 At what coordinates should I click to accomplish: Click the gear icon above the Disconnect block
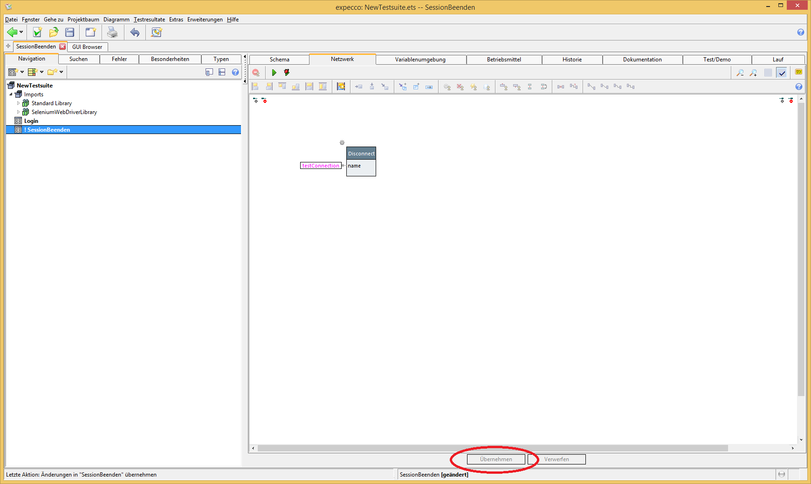pyautogui.click(x=342, y=143)
